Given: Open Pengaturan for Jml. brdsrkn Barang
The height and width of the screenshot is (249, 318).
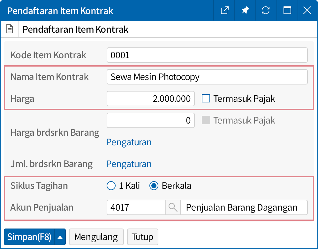Looking at the screenshot, I should point(129,164).
